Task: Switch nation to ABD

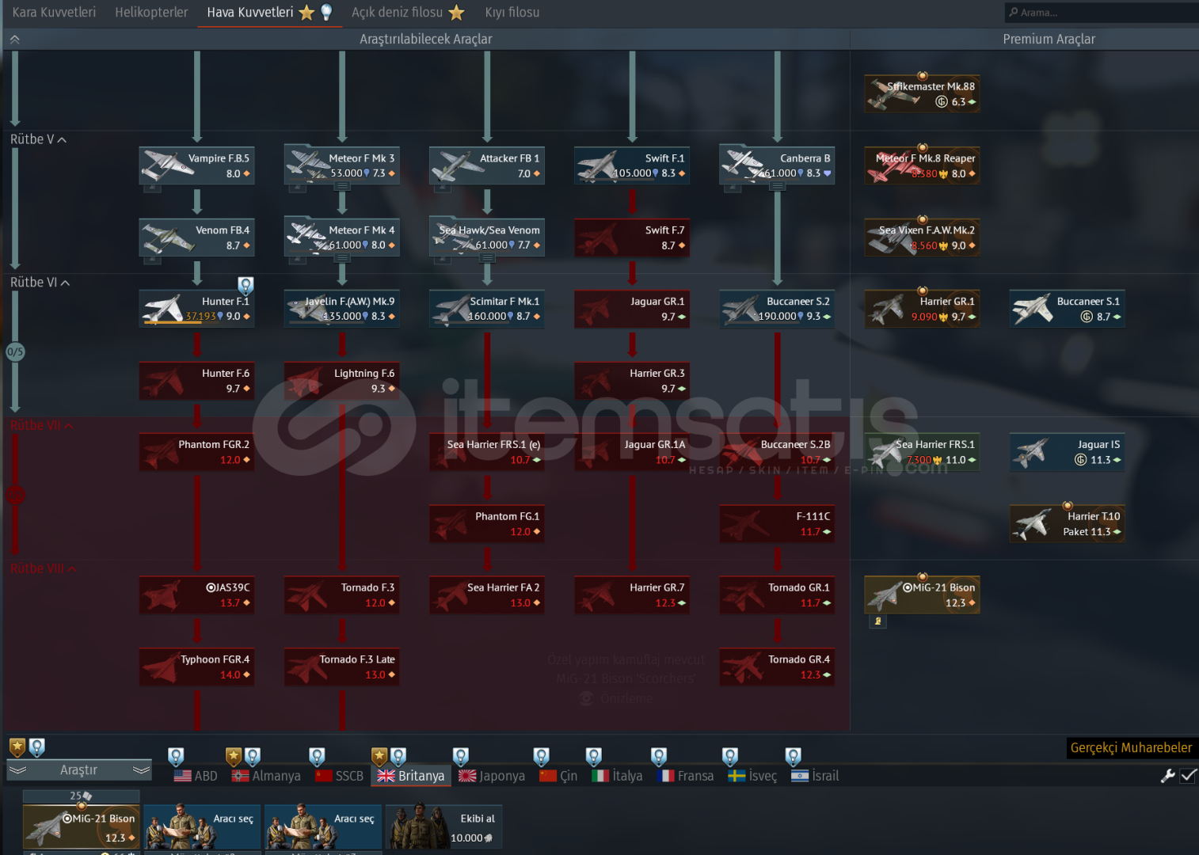Action: [196, 777]
